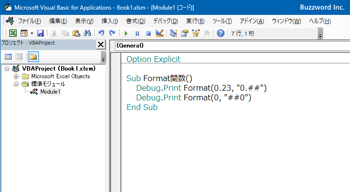
Task: Open the 書式(O) menu
Action: [x=136, y=21]
